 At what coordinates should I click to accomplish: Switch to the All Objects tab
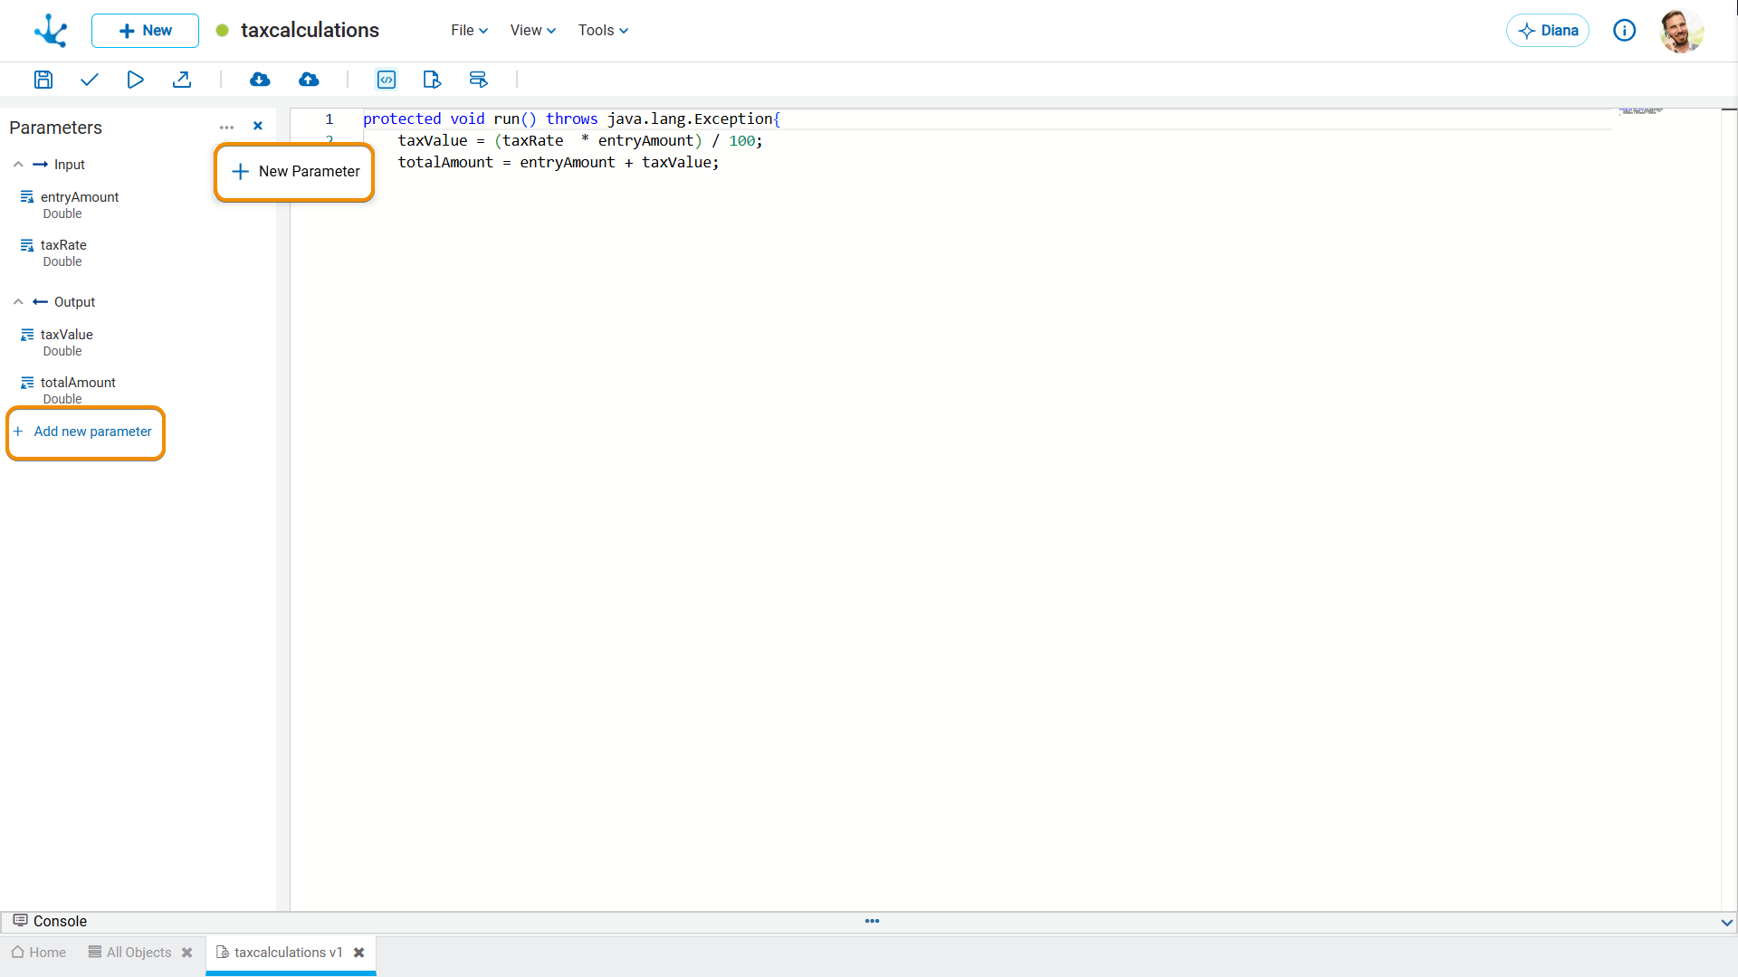pyautogui.click(x=138, y=953)
